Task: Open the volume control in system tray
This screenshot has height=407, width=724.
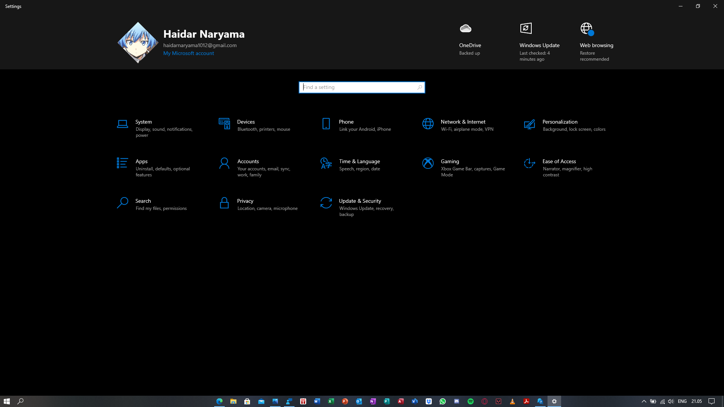Action: click(x=671, y=401)
